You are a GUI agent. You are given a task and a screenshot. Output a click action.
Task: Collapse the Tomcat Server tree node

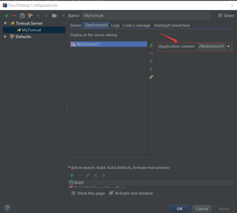5,23
